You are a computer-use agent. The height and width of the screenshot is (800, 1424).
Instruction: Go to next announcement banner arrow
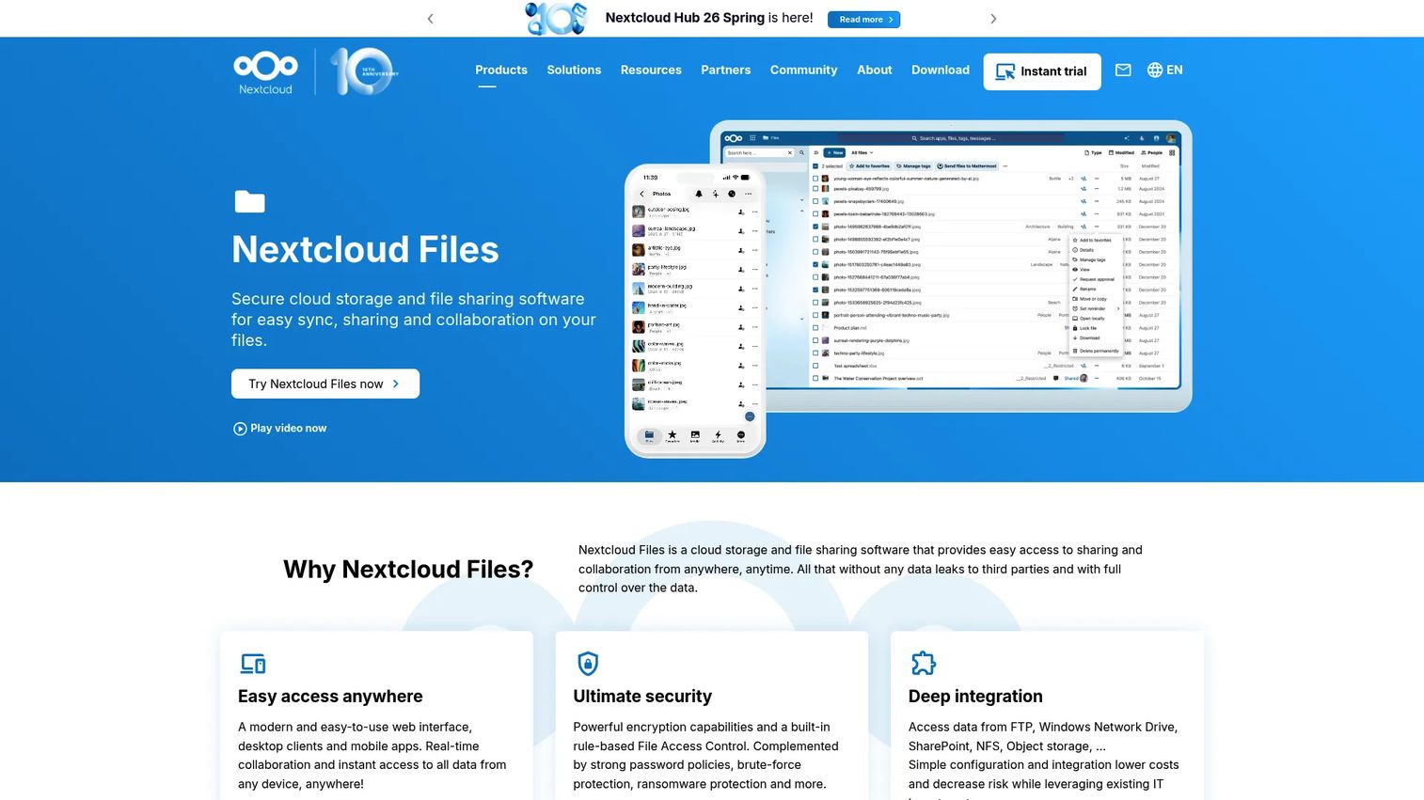click(993, 19)
